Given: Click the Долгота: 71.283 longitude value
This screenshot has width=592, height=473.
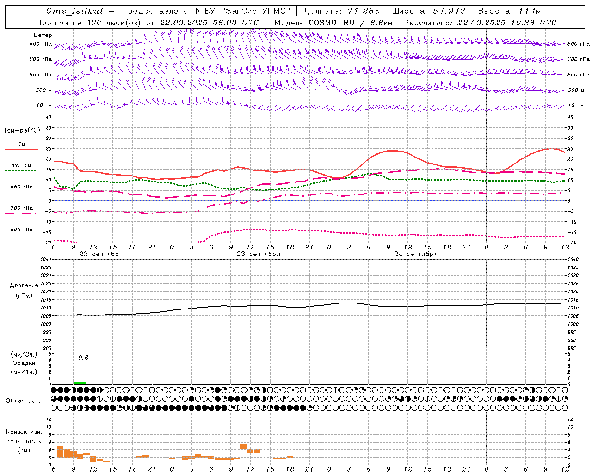Looking at the screenshot, I should pyautogui.click(x=341, y=11).
